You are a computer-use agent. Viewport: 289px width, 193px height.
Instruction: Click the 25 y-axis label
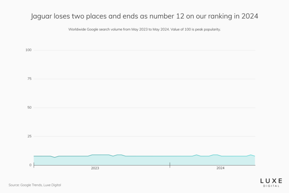(29, 137)
